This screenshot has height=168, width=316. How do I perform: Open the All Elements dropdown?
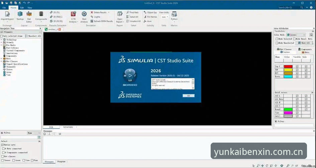pos(20,32)
